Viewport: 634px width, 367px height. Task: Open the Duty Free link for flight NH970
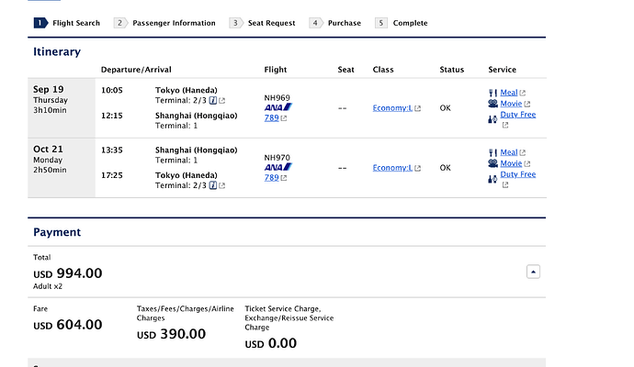point(518,174)
